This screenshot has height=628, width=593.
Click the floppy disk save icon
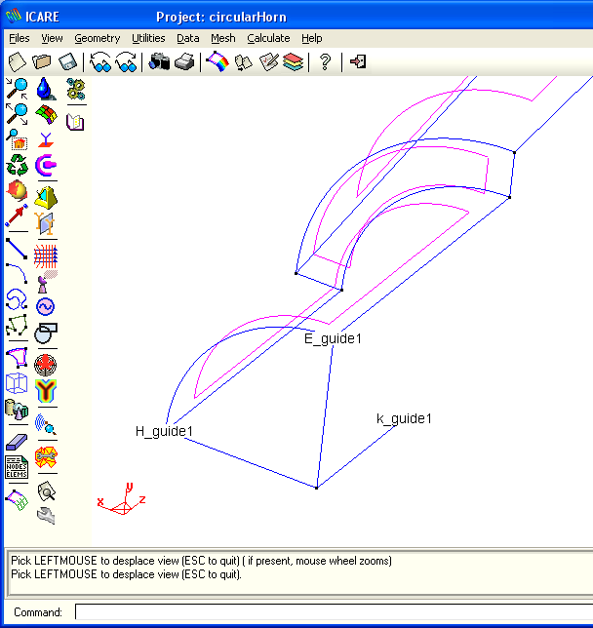(x=67, y=62)
